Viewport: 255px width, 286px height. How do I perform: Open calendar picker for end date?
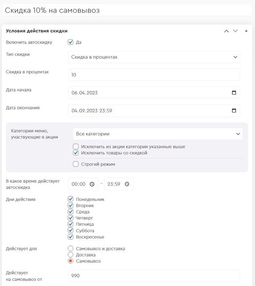coord(234,111)
